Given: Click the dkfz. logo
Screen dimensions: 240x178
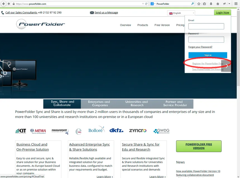Looking at the screenshot, I should (116, 130).
